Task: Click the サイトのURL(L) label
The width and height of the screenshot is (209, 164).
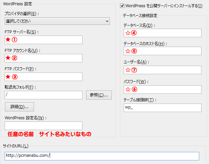Action: click(x=16, y=146)
